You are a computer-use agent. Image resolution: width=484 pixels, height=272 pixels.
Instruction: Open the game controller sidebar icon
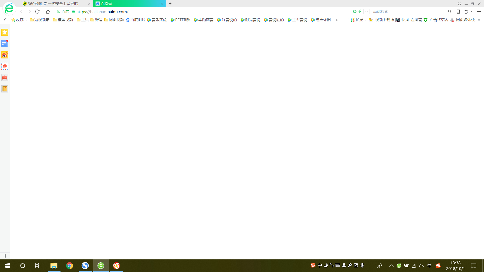[x=5, y=78]
